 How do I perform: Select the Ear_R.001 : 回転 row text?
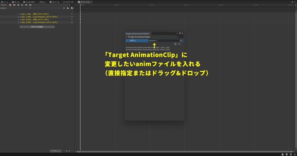point(35,19)
